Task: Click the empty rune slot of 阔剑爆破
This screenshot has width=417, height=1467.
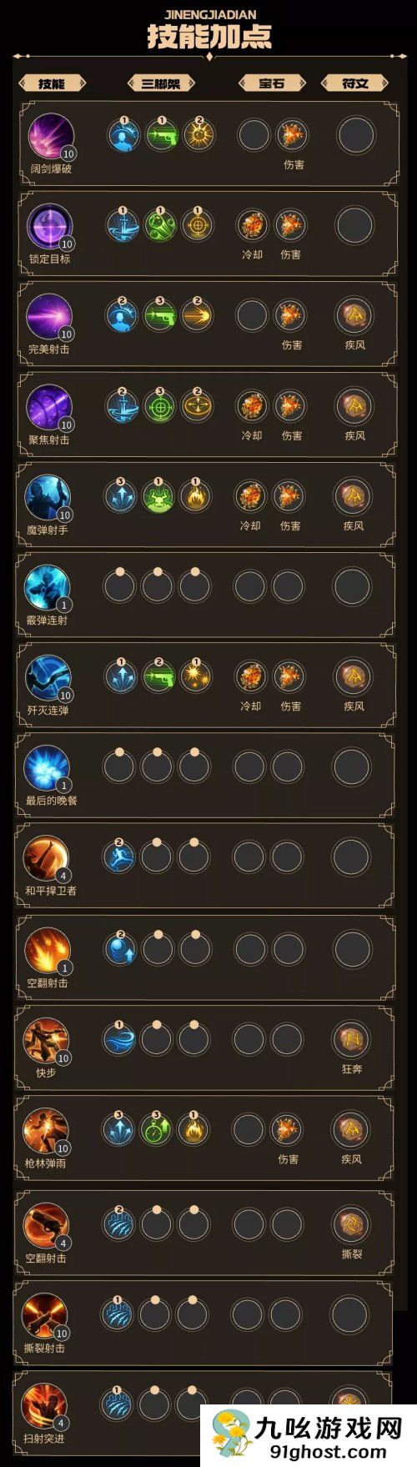Action: [x=355, y=134]
